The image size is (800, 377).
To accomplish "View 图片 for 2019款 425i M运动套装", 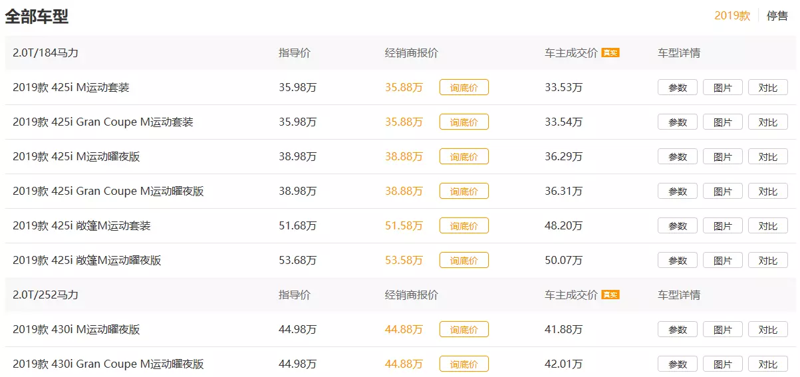I will click(x=723, y=88).
